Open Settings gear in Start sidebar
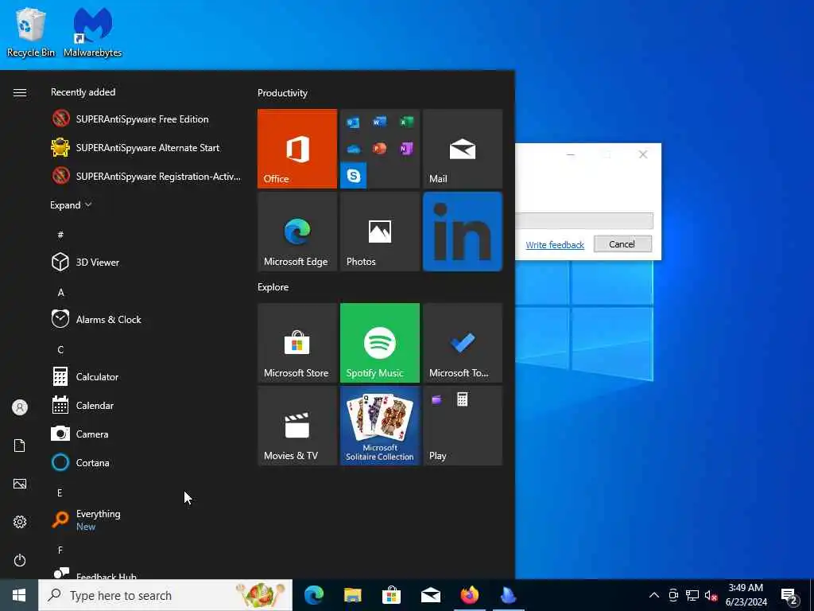The width and height of the screenshot is (814, 611). click(20, 522)
